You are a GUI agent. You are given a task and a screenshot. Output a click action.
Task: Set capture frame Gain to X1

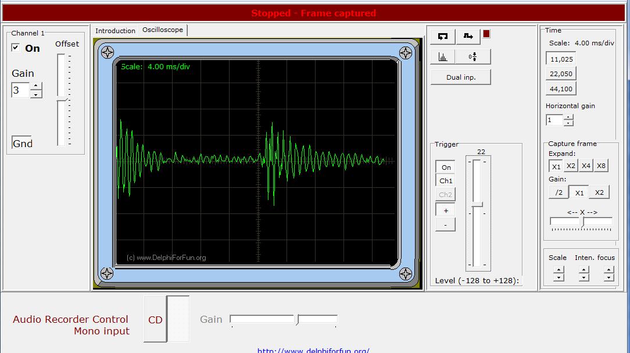pyautogui.click(x=579, y=192)
